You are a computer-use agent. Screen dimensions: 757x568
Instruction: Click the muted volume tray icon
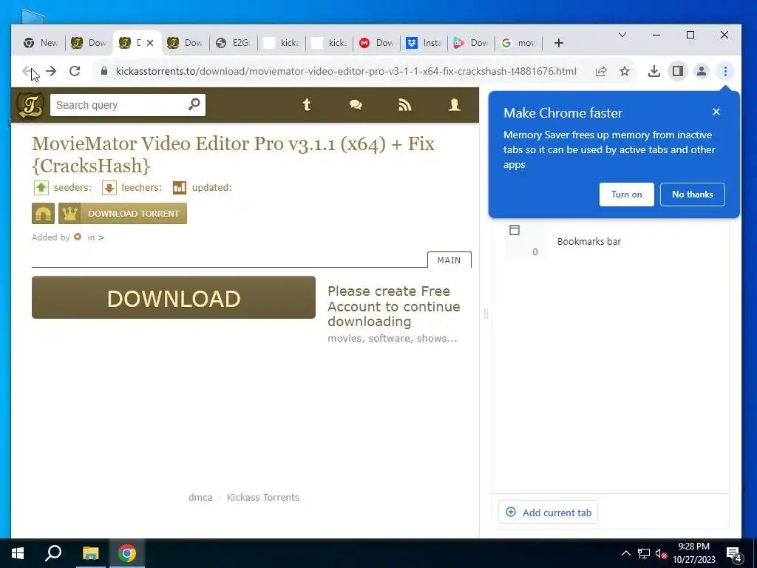click(x=661, y=553)
